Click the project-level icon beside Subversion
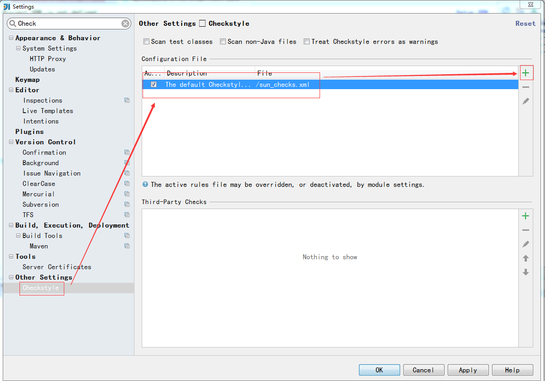The width and height of the screenshot is (545, 381). [127, 205]
